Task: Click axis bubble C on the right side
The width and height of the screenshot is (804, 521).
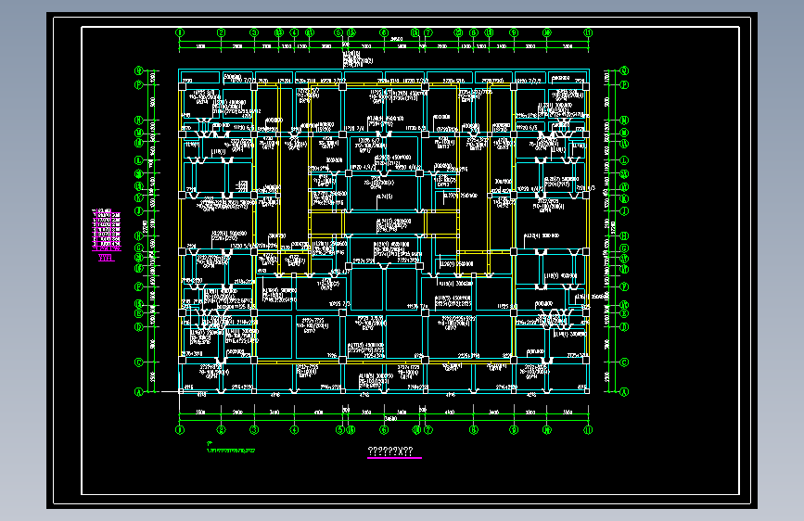Action: [x=624, y=362]
